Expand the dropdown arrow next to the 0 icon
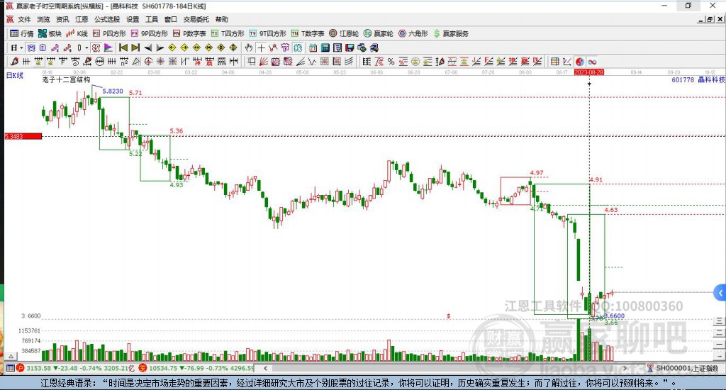 pos(86,48)
